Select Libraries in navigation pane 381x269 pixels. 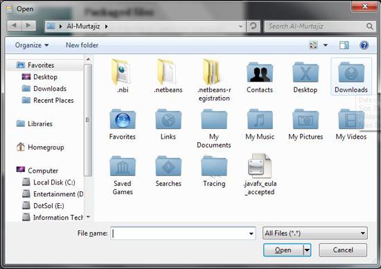click(x=40, y=124)
